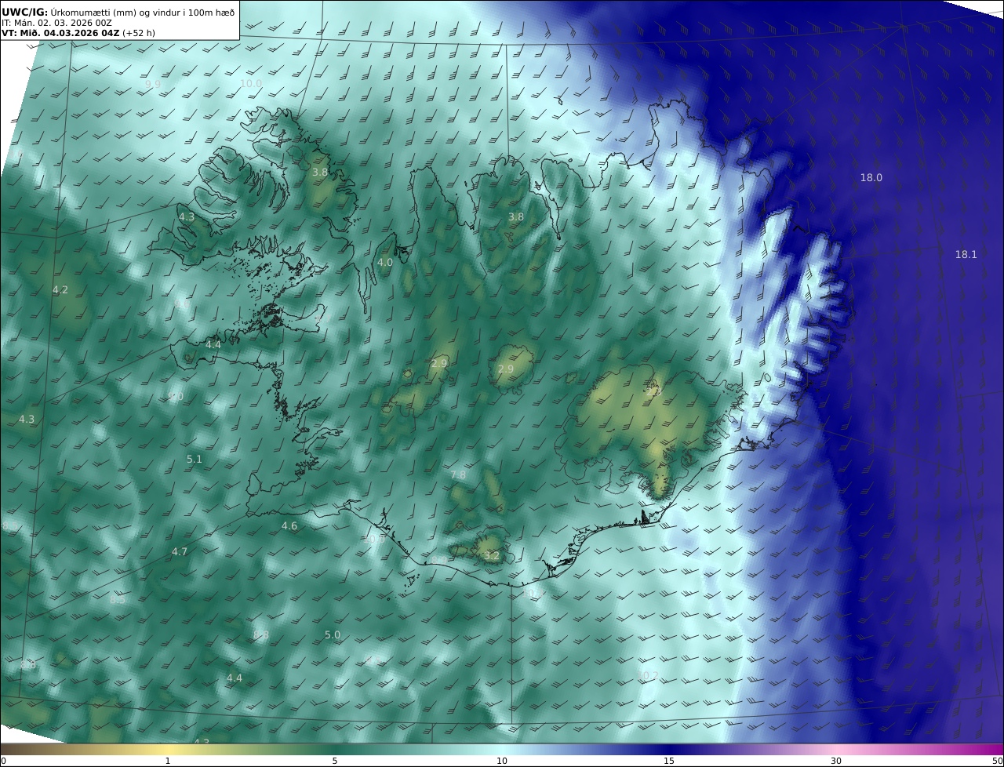Click the initial time line 'IT: Mán. 02. 03. 2026 00Z'
Viewport: 1004px width, 767px height.
pyautogui.click(x=56, y=23)
